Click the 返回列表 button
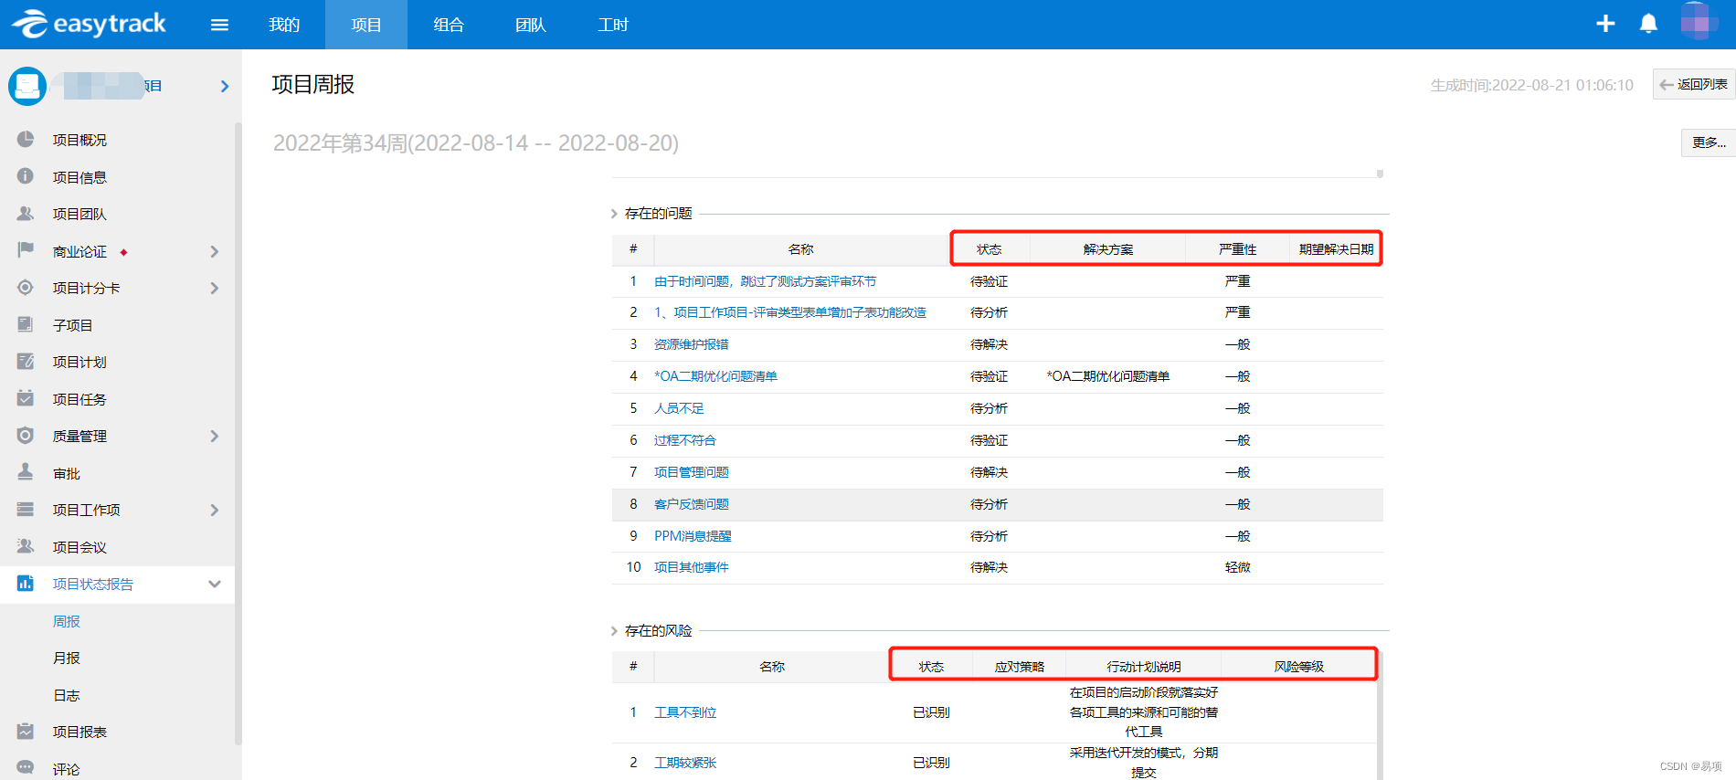Viewport: 1736px width, 780px height. tap(1694, 84)
